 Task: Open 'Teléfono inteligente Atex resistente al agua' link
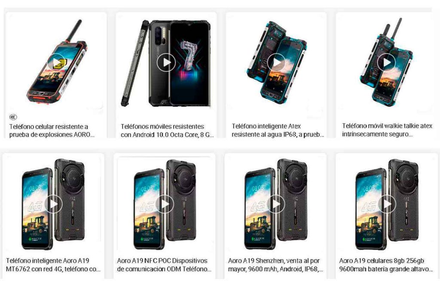point(278,130)
